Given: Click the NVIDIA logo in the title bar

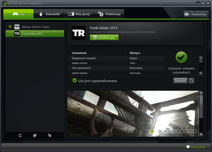Looking at the screenshot, I should point(5,3).
